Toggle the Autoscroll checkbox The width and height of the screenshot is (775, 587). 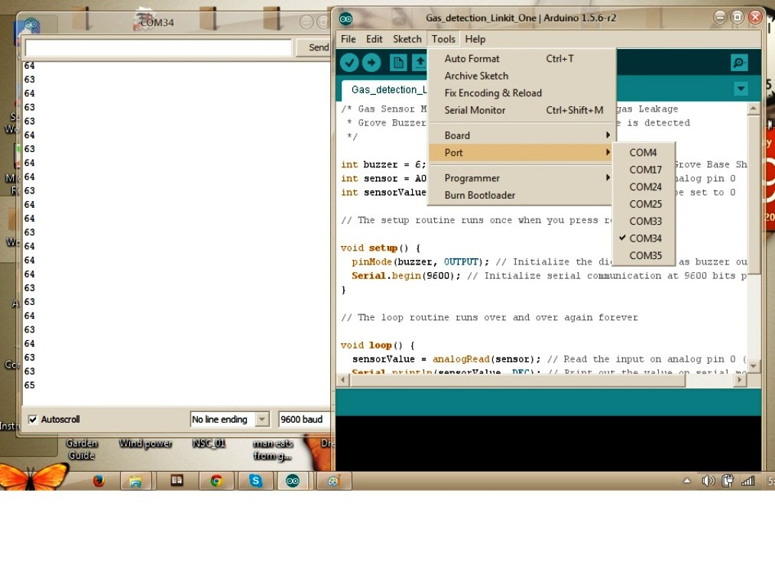click(x=33, y=420)
